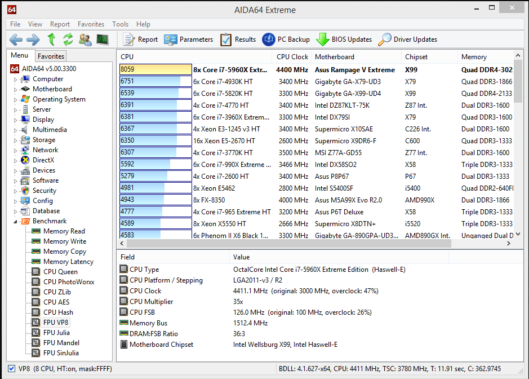
Task: Click the Motherboard category icon
Action: (25, 89)
